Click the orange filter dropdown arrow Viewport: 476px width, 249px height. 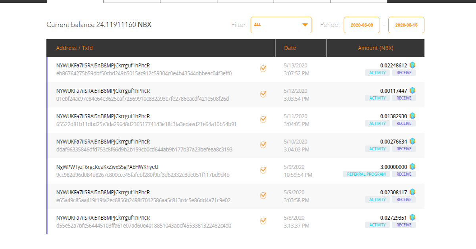[305, 25]
